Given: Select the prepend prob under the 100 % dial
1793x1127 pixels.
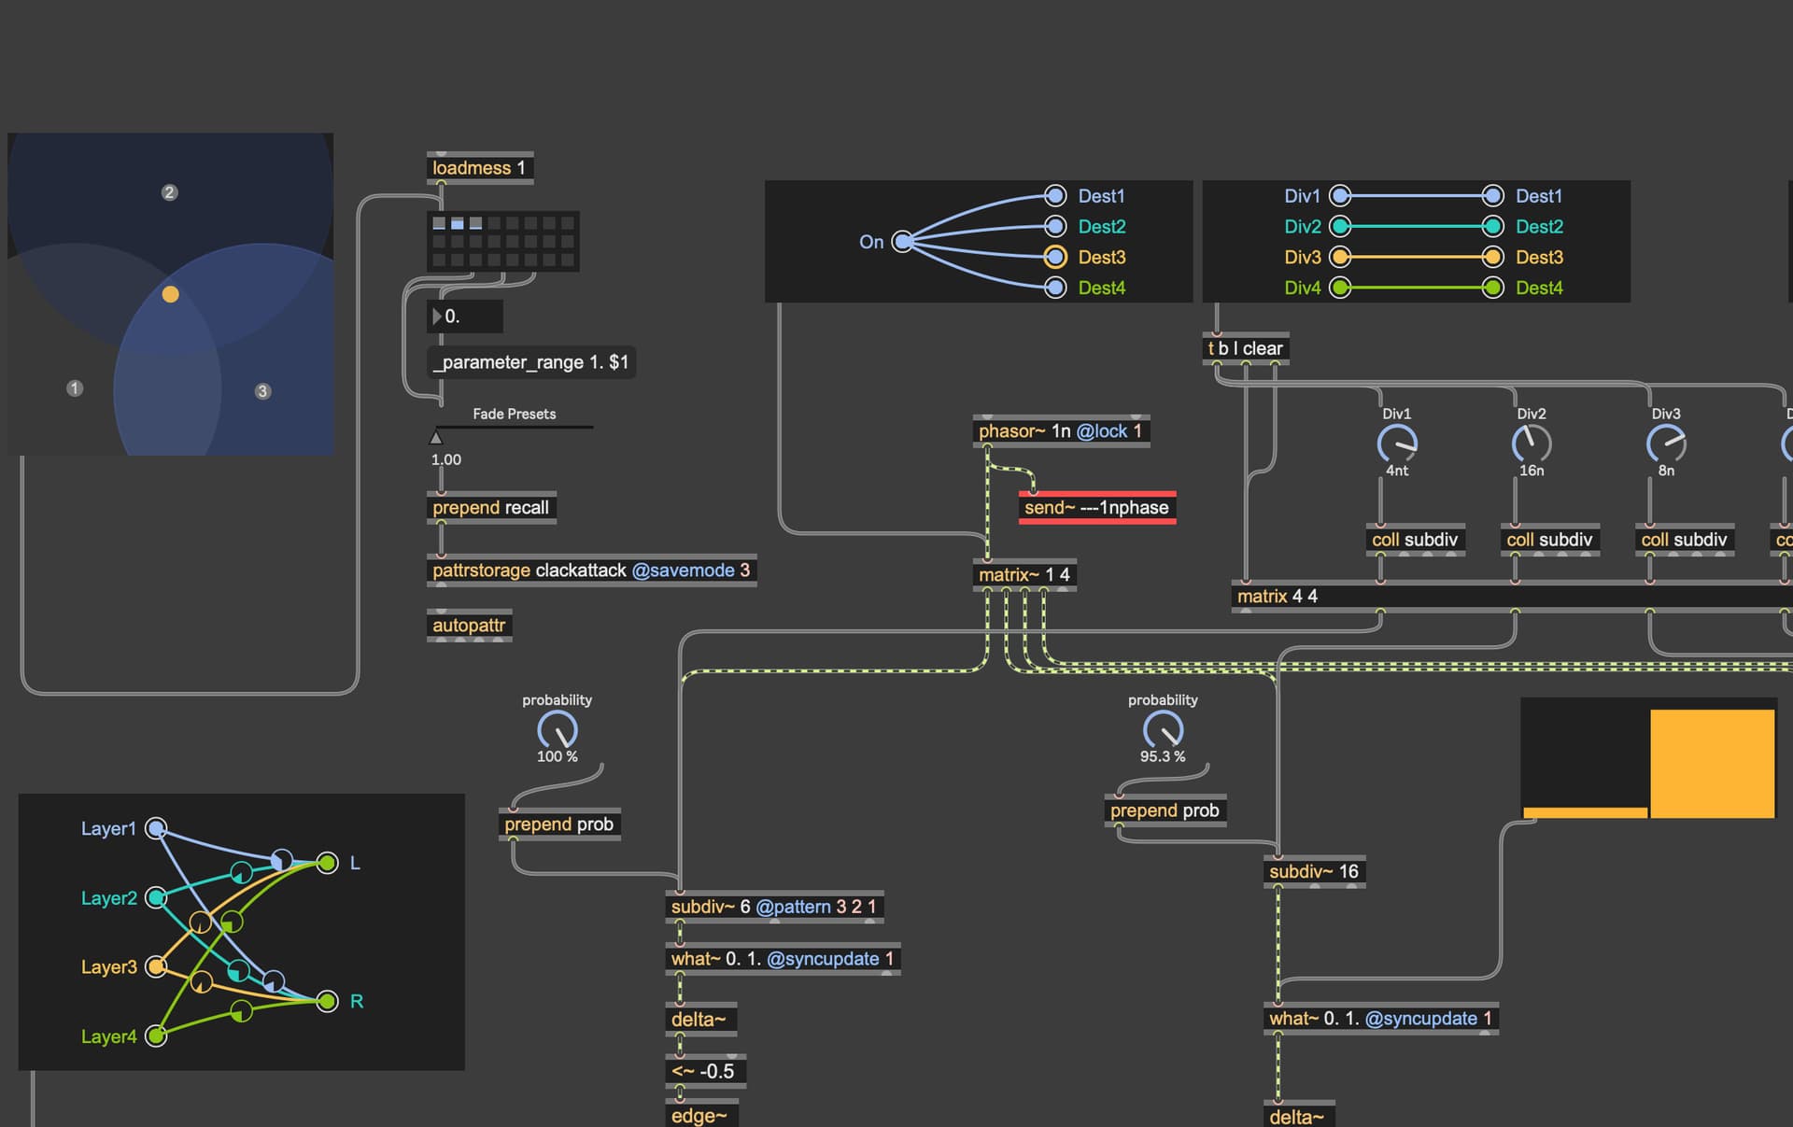Looking at the screenshot, I should [x=559, y=824].
